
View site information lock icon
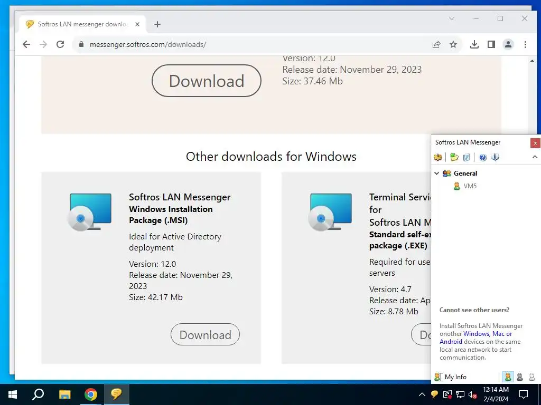point(81,44)
